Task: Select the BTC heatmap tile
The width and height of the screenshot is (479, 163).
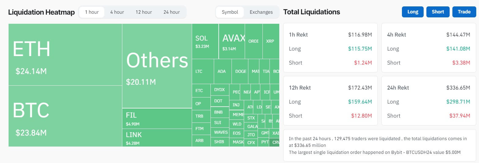Action: point(65,116)
